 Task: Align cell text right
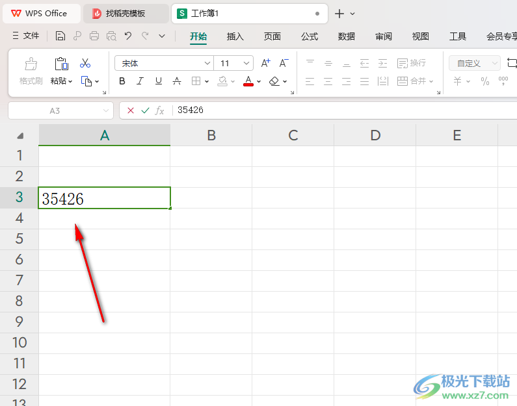click(x=346, y=81)
